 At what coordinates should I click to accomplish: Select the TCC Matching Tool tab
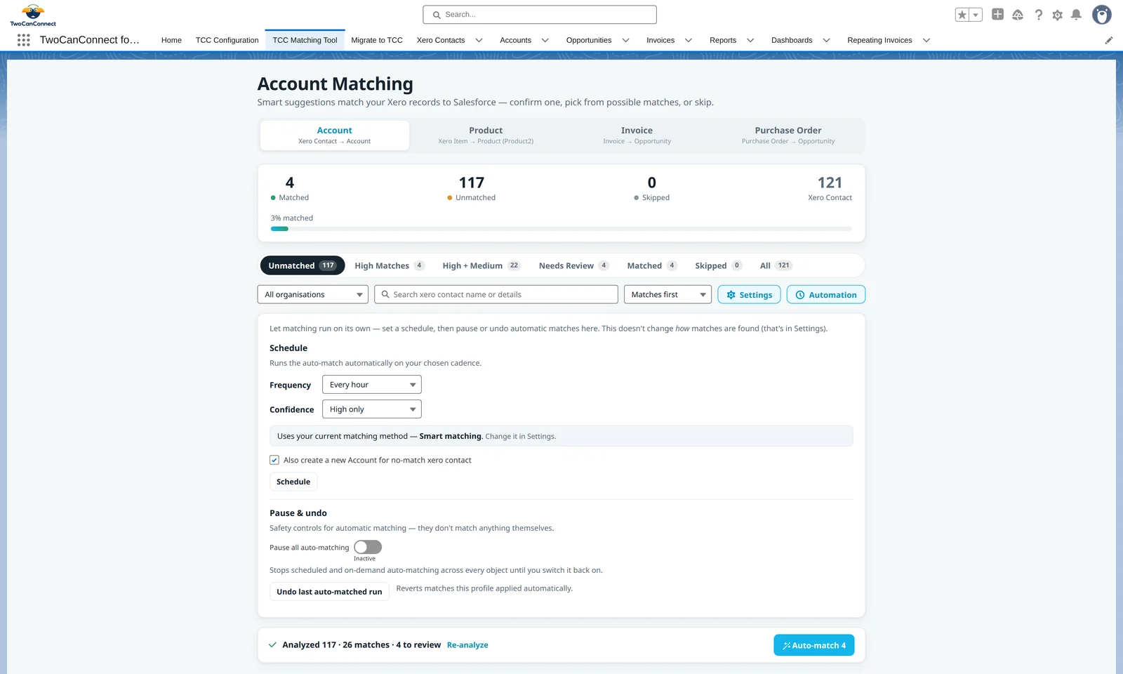click(x=305, y=40)
